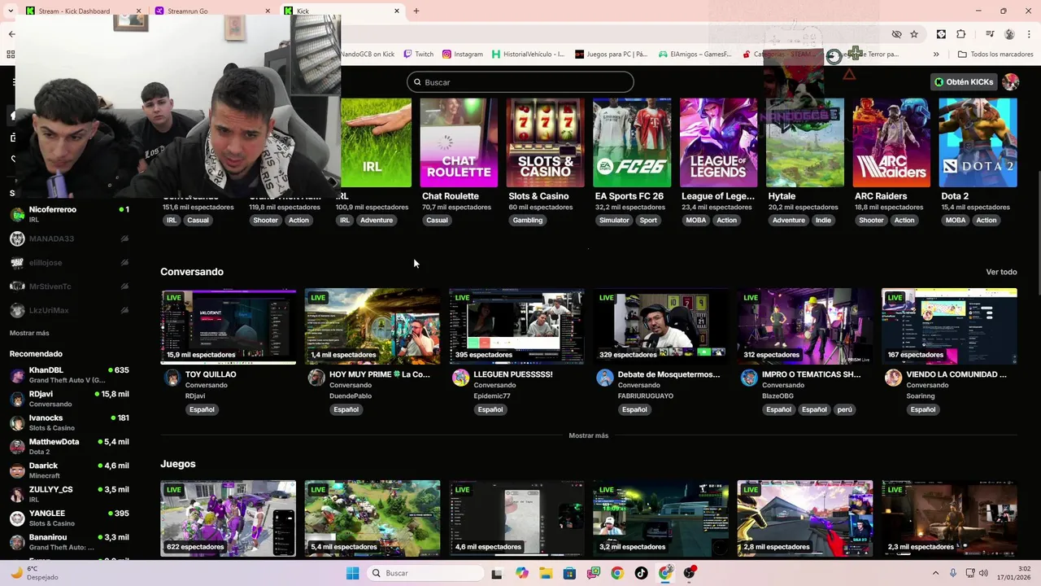The image size is (1041, 586).
Task: Click Mostrar más below Conversando streams
Action: tap(589, 435)
